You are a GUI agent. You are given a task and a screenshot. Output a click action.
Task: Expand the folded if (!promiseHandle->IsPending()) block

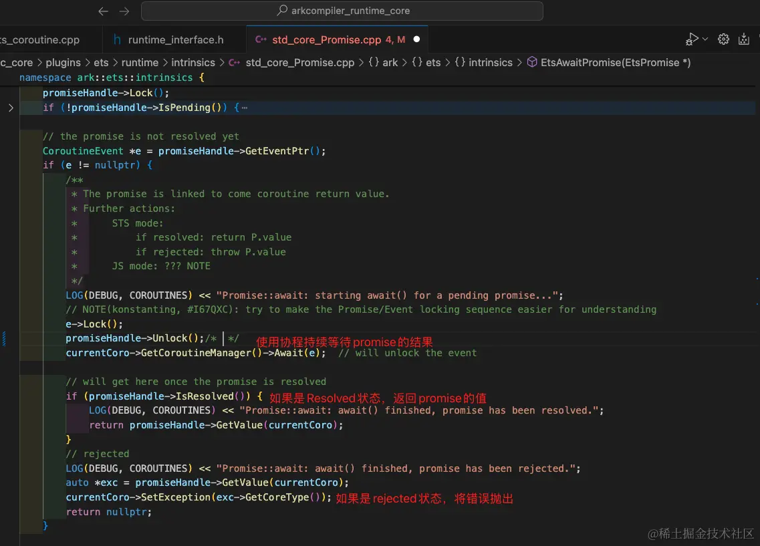[x=11, y=108]
